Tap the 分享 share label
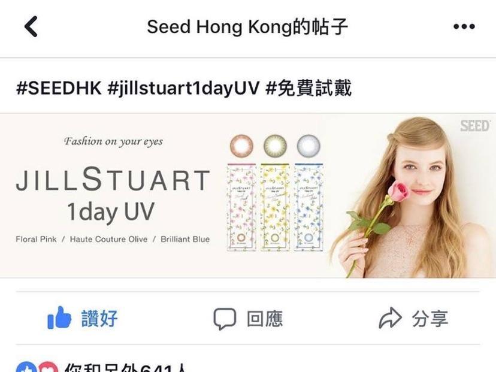 pyautogui.click(x=430, y=318)
